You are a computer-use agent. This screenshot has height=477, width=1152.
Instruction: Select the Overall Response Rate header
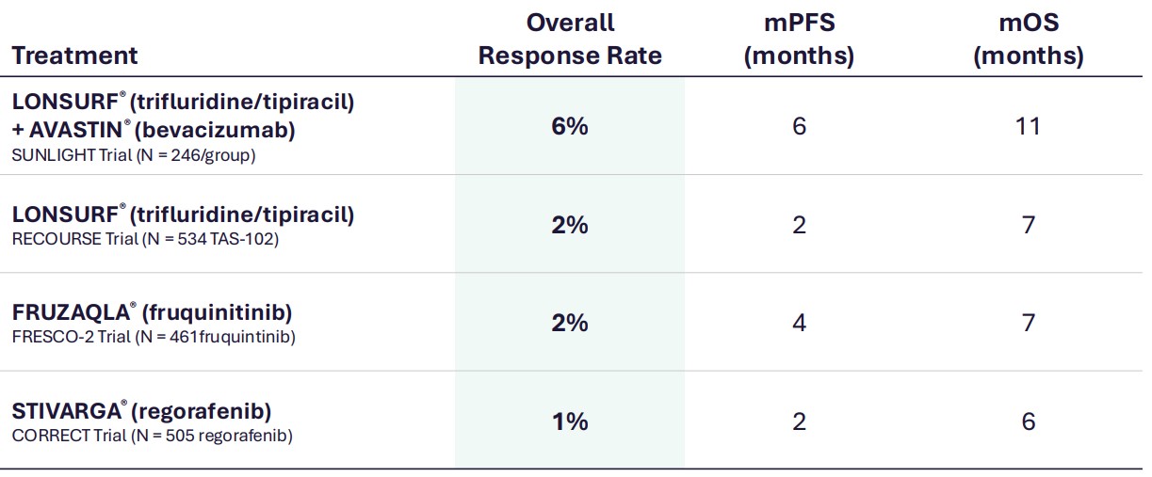(x=570, y=40)
